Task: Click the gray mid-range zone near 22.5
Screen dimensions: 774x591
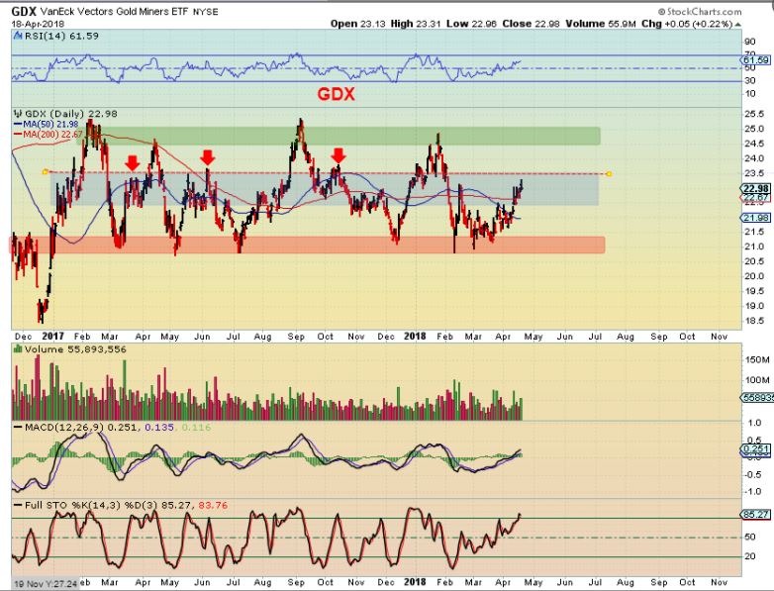Action: pos(325,190)
